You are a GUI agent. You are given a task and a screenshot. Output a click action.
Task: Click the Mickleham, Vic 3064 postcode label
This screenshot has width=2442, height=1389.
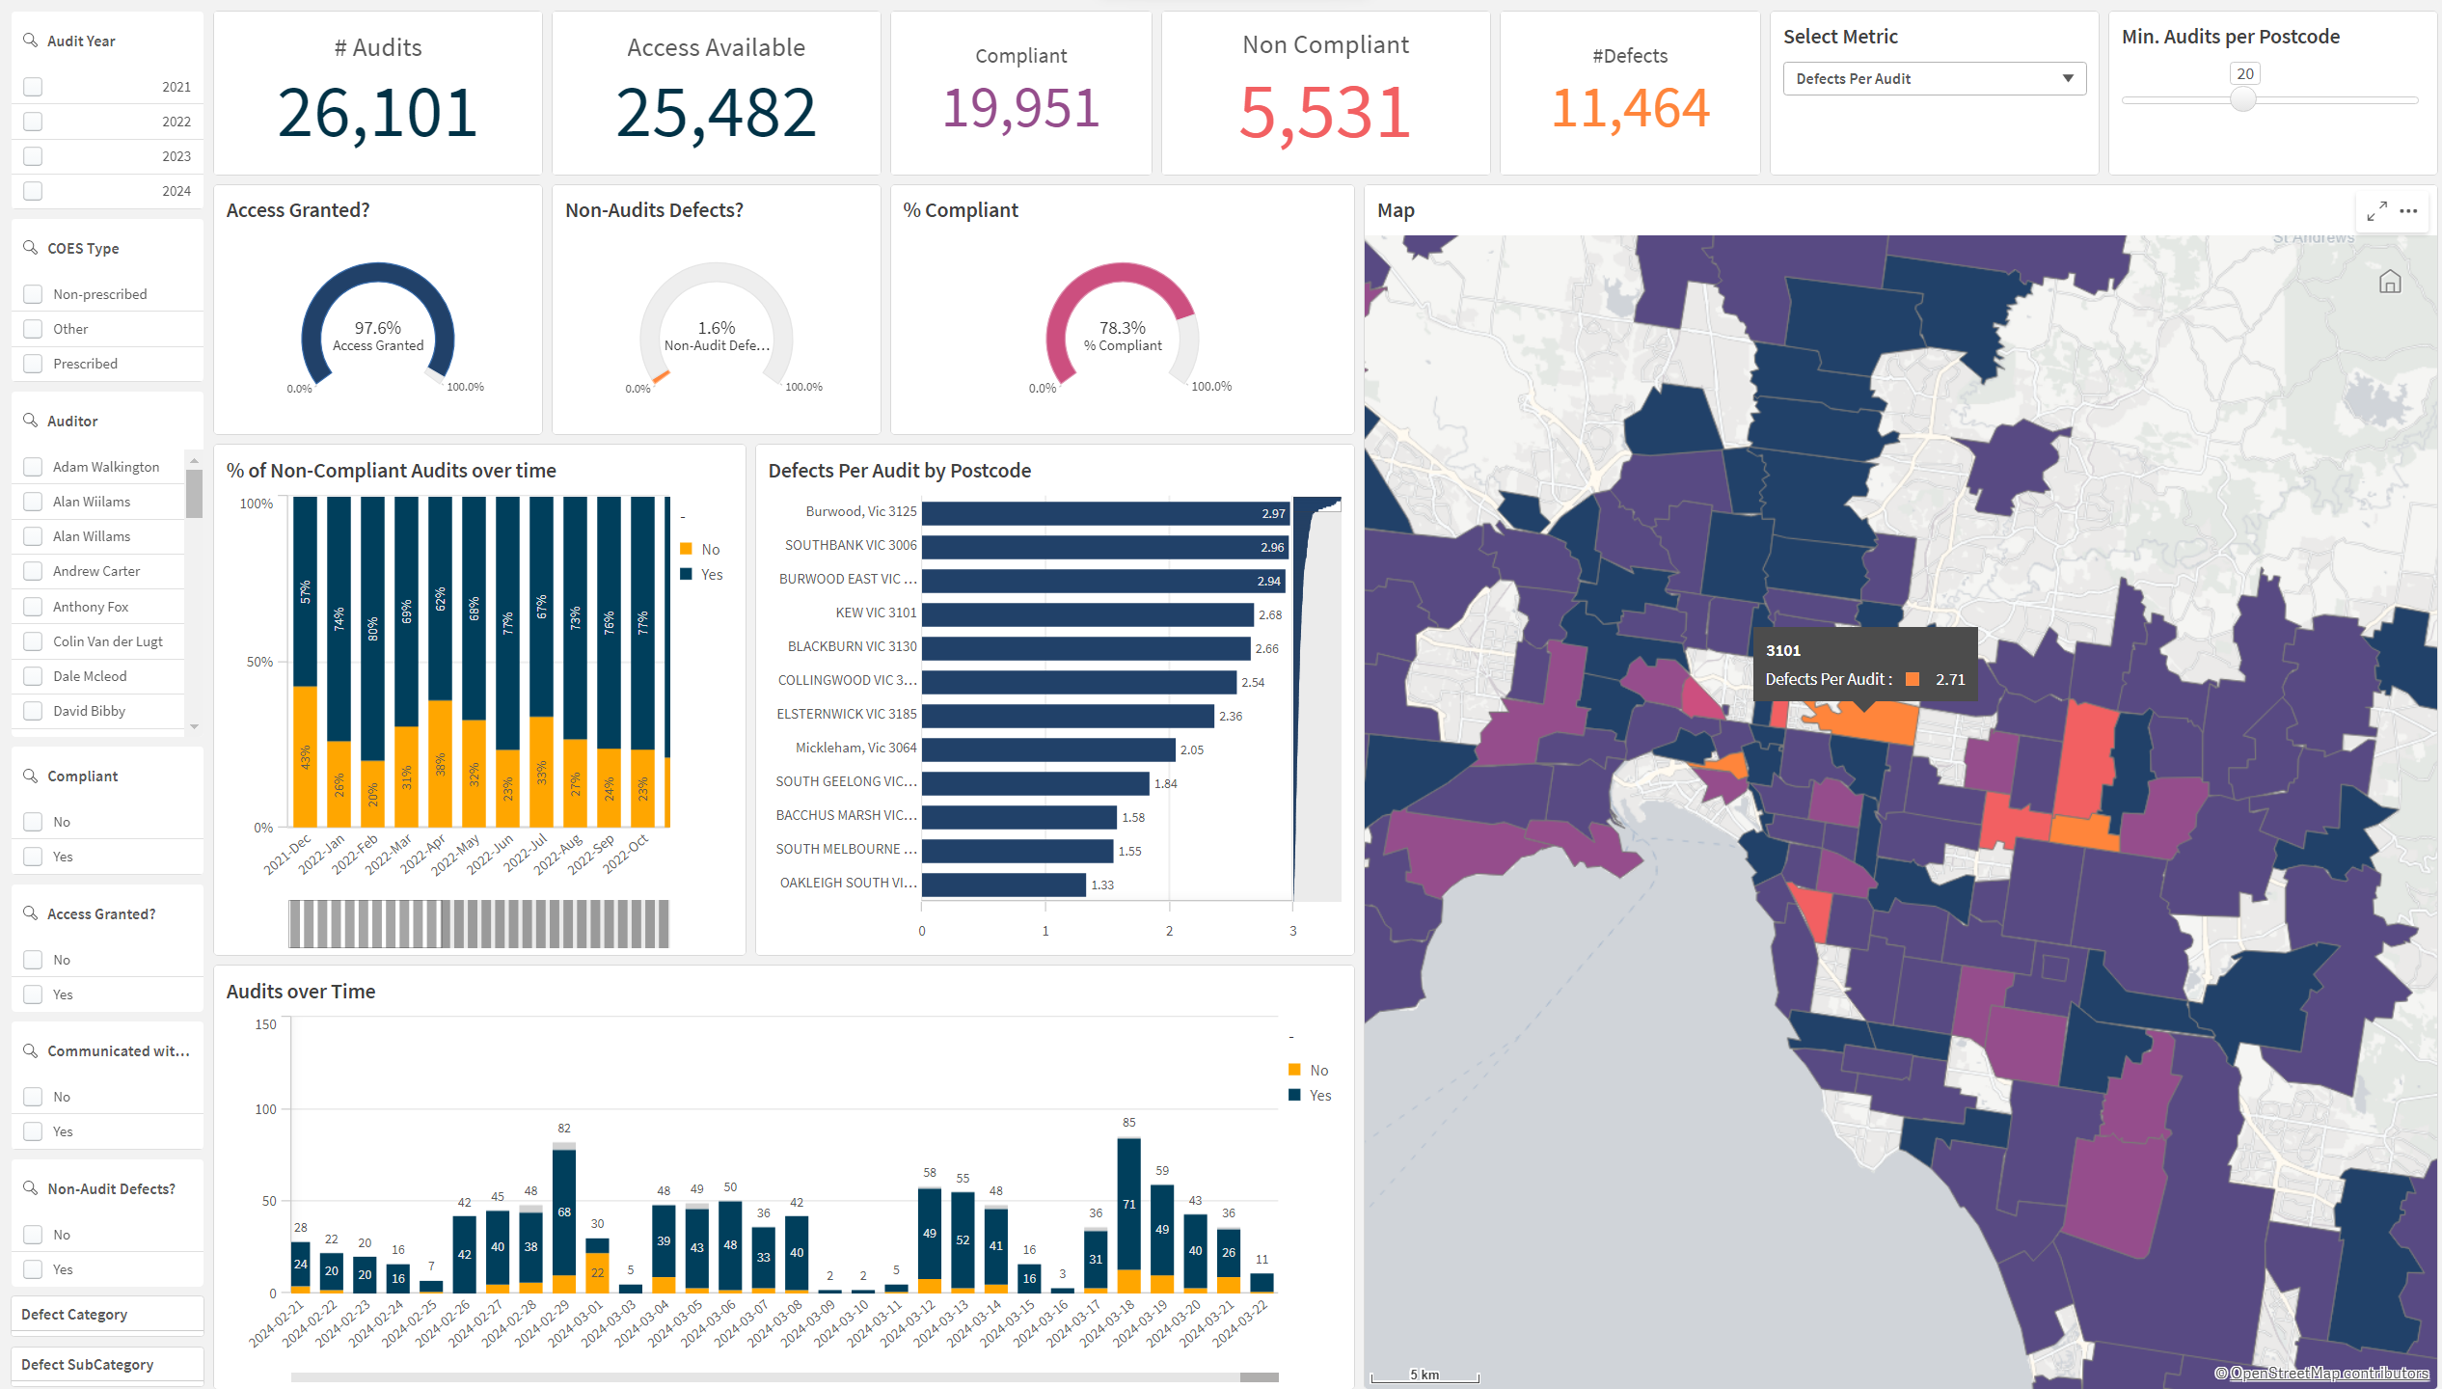855,748
